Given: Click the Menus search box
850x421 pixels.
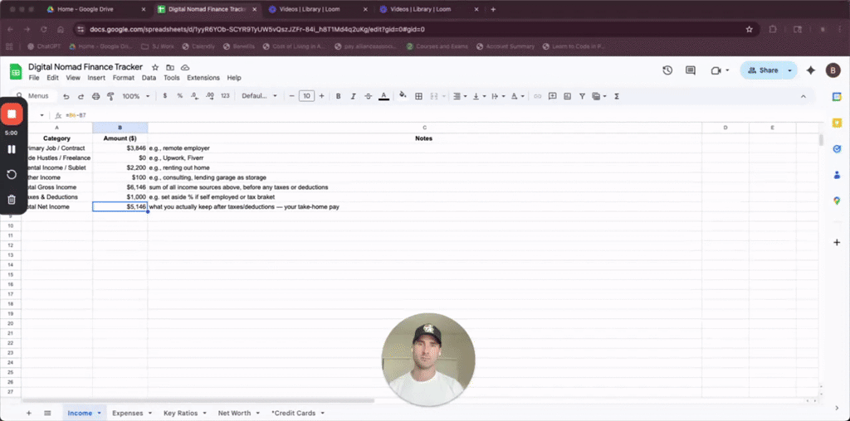Looking at the screenshot, I should coord(35,96).
